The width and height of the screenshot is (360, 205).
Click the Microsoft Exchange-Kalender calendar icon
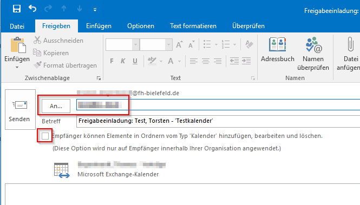pyautogui.click(x=62, y=170)
